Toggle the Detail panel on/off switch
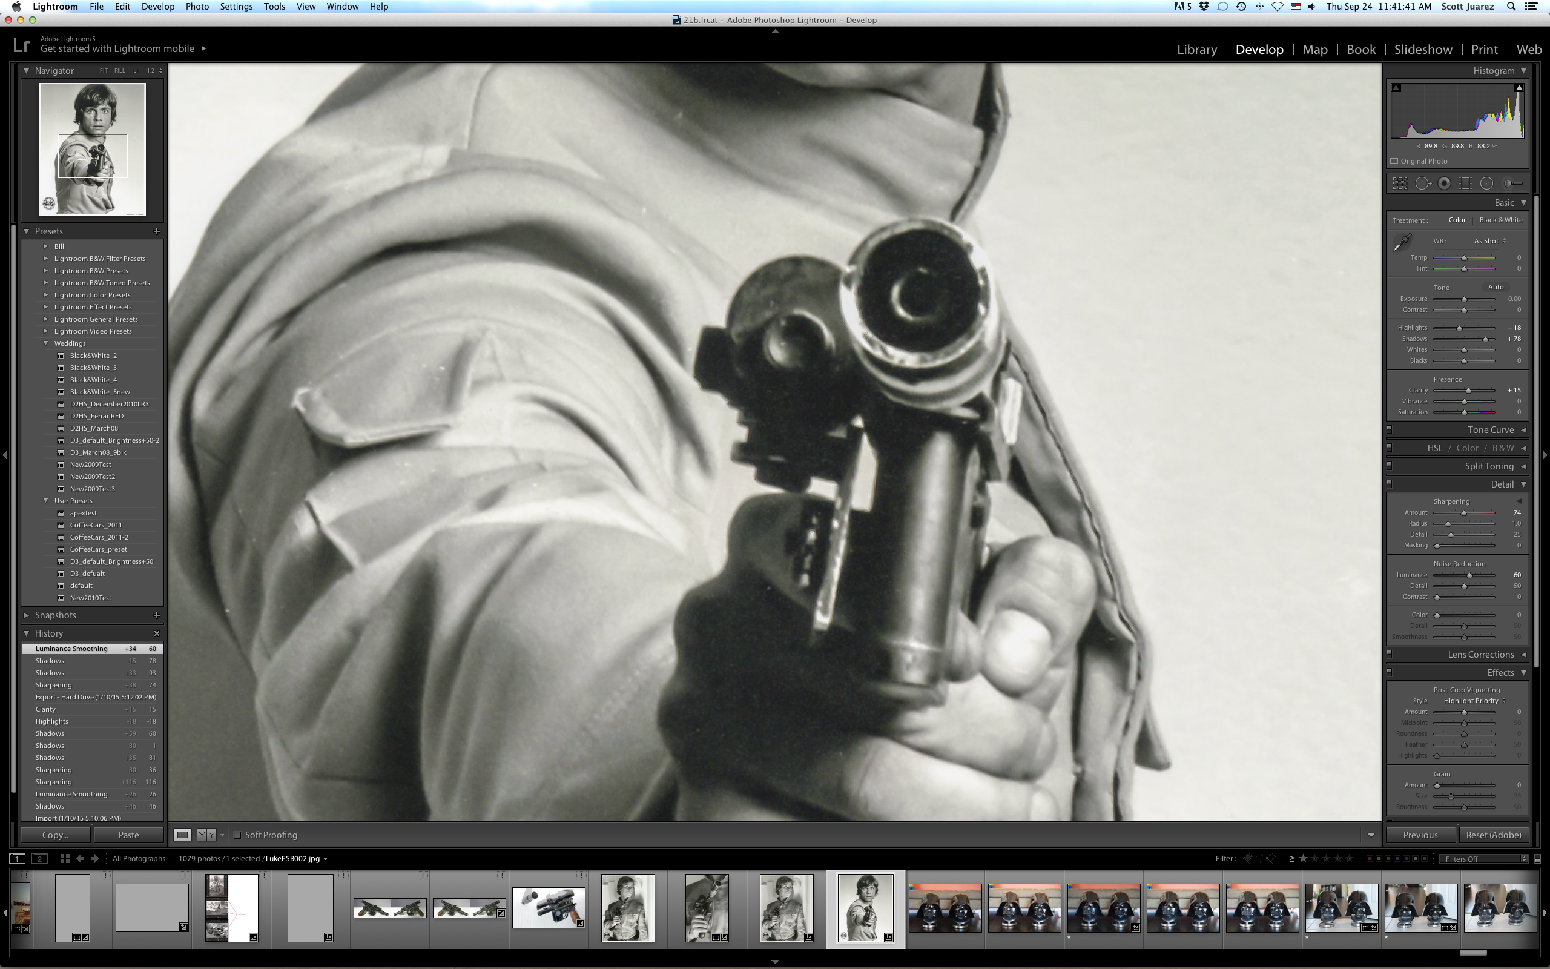This screenshot has height=969, width=1550. pos(1389,484)
